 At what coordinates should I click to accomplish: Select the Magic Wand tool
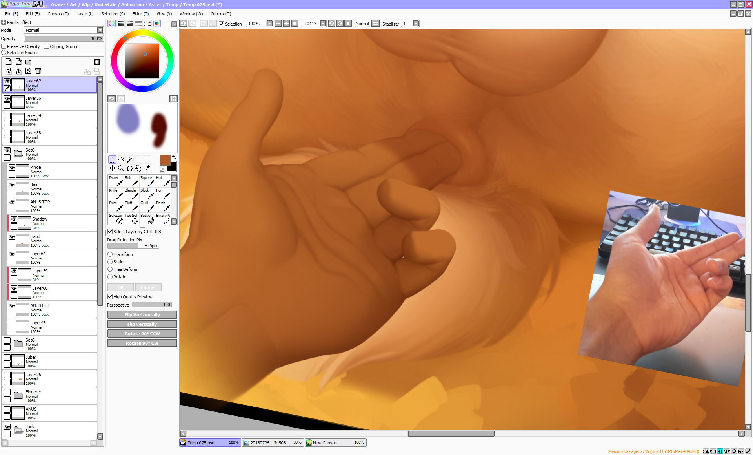tap(129, 160)
